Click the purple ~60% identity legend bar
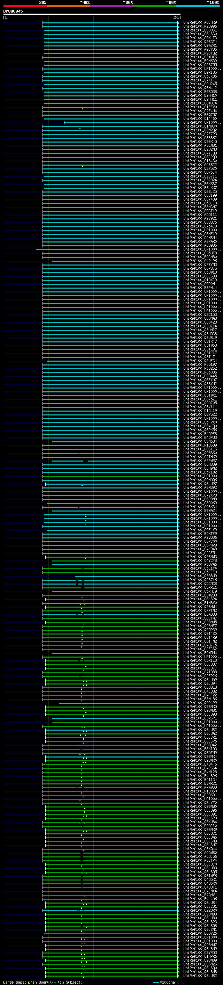Image resolution: width=223 pixels, height=985 pixels. coord(112,6)
